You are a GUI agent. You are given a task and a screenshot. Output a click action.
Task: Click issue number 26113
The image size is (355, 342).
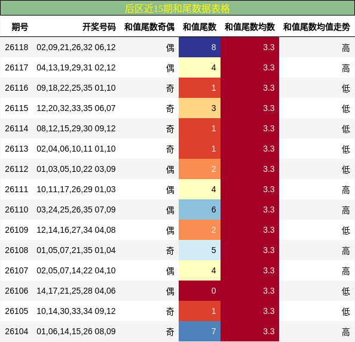pyautogui.click(x=17, y=149)
